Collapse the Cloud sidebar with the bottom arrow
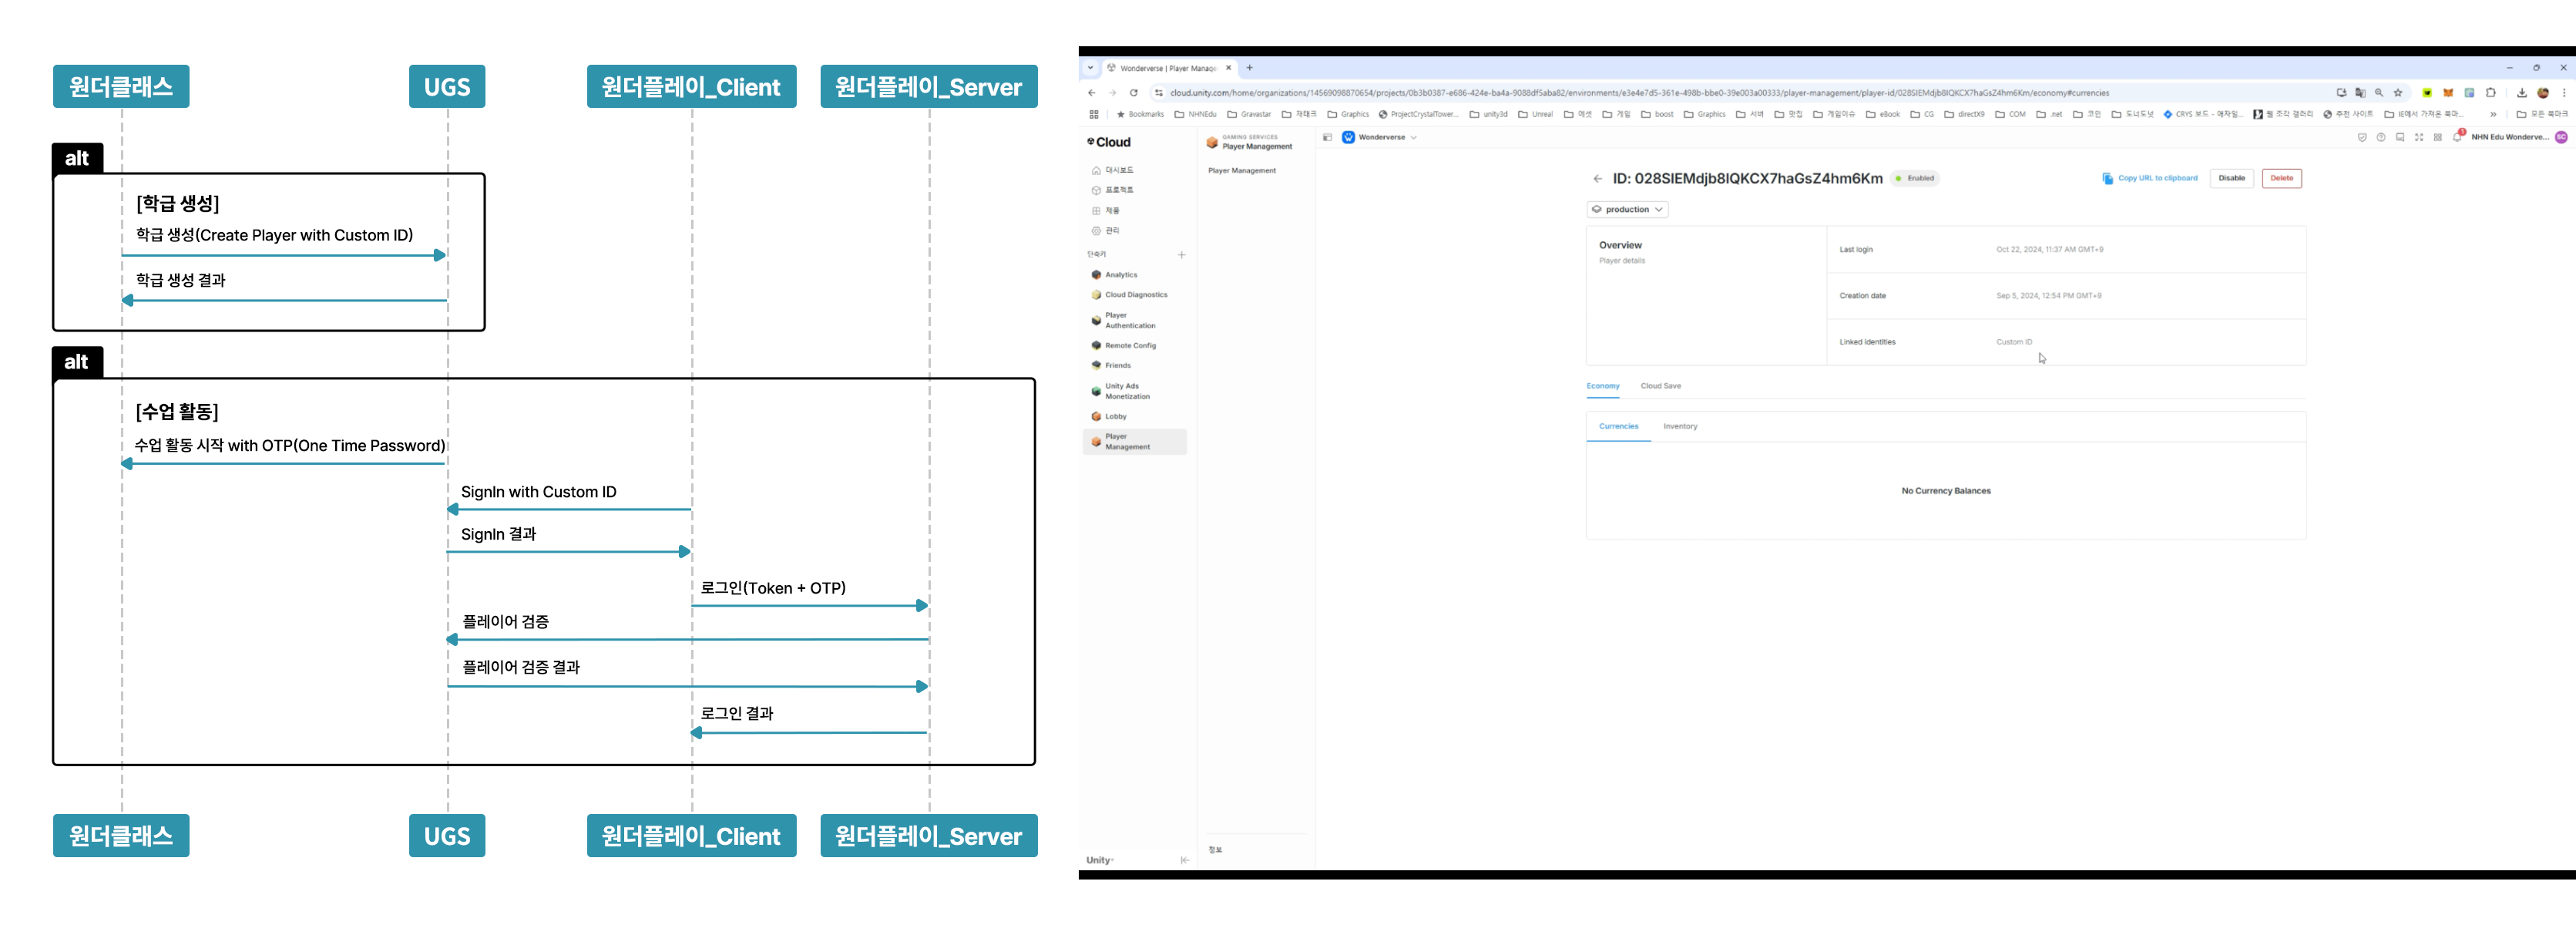The width and height of the screenshot is (2576, 925). click(1184, 860)
